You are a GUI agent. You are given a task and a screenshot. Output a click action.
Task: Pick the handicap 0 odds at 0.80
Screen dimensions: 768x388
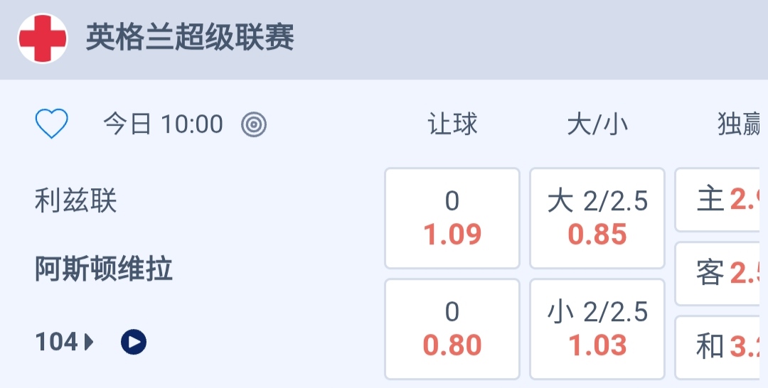click(452, 329)
